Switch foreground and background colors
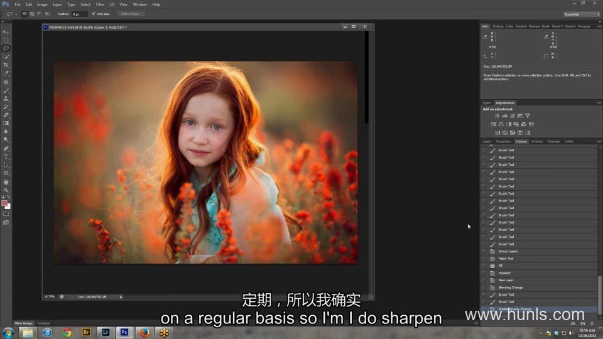 (8, 197)
